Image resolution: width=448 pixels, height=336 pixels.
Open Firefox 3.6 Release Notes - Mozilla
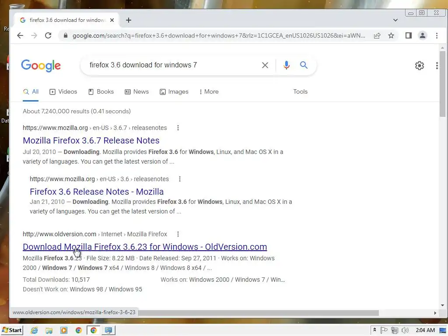click(97, 192)
